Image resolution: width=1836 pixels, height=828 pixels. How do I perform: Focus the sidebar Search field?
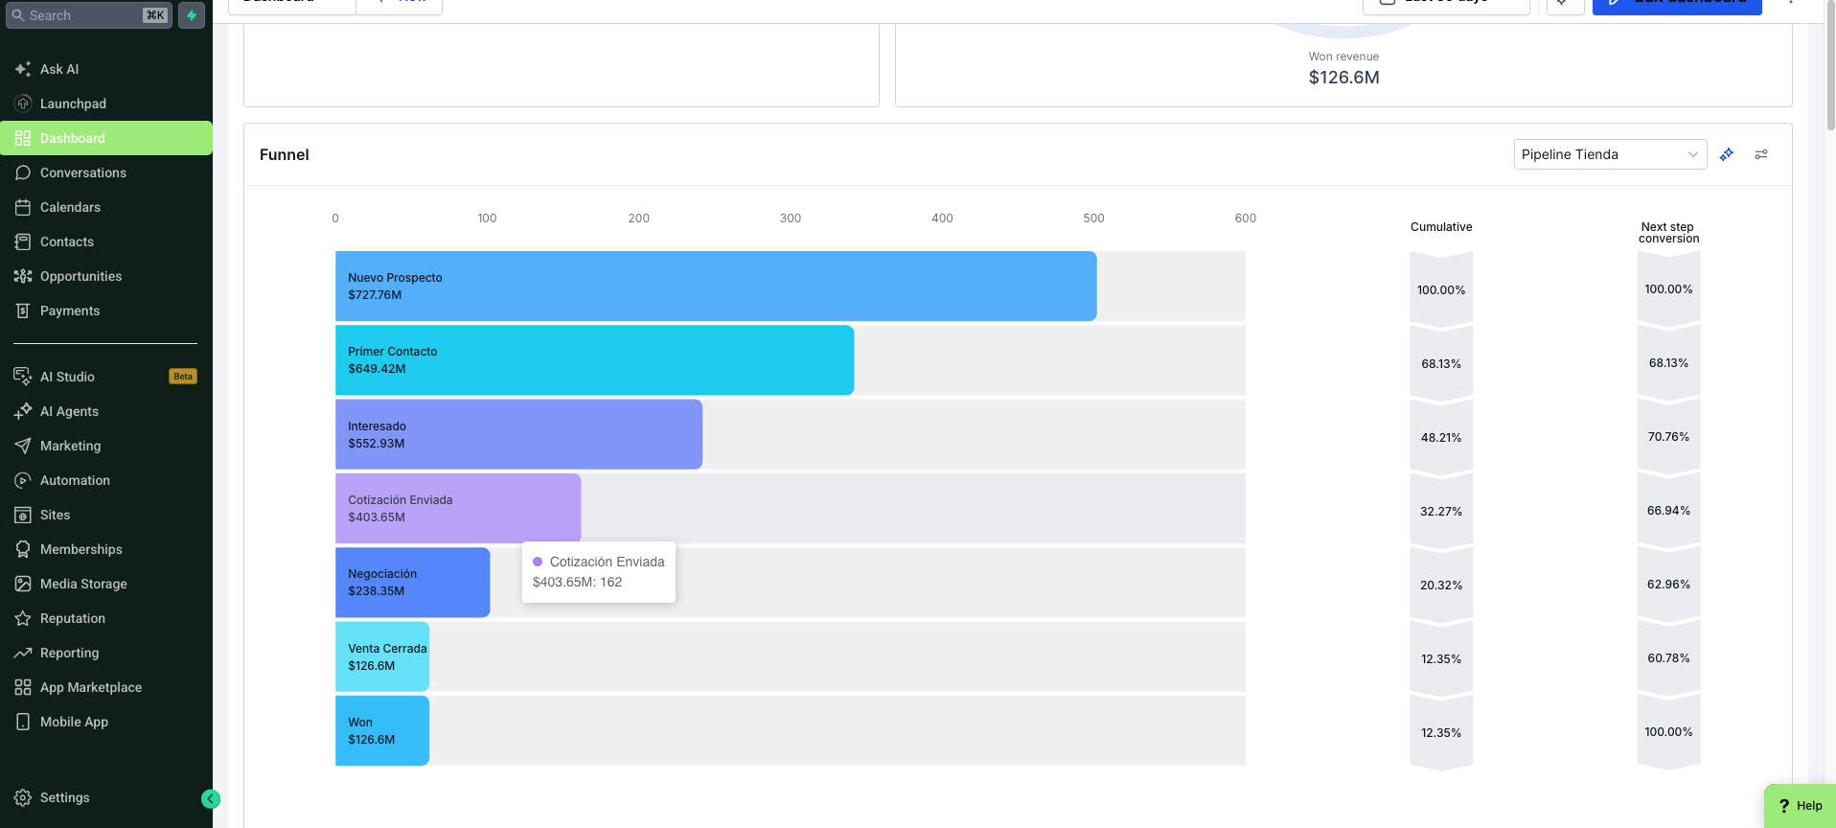(x=89, y=15)
